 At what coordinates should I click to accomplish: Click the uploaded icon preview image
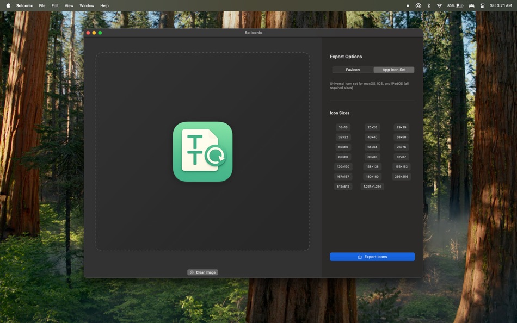click(202, 151)
